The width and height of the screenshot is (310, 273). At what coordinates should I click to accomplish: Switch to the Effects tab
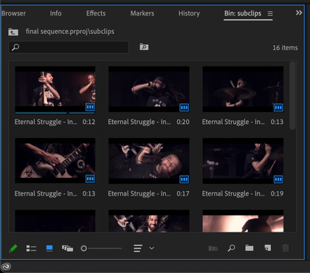pos(96,13)
